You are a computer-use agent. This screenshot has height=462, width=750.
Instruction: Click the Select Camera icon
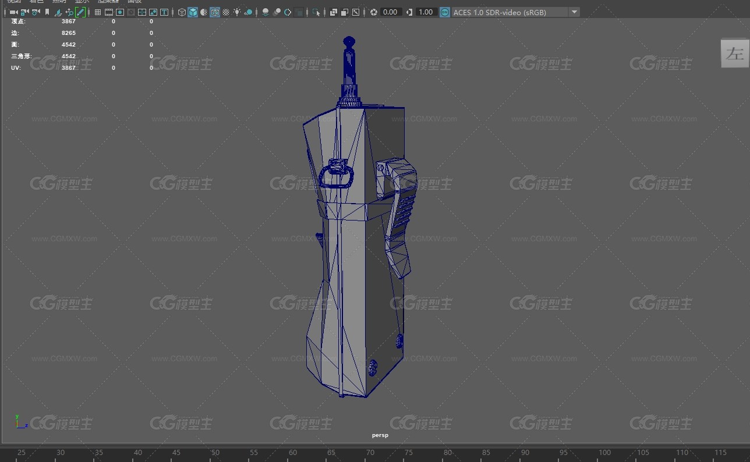[x=13, y=12]
